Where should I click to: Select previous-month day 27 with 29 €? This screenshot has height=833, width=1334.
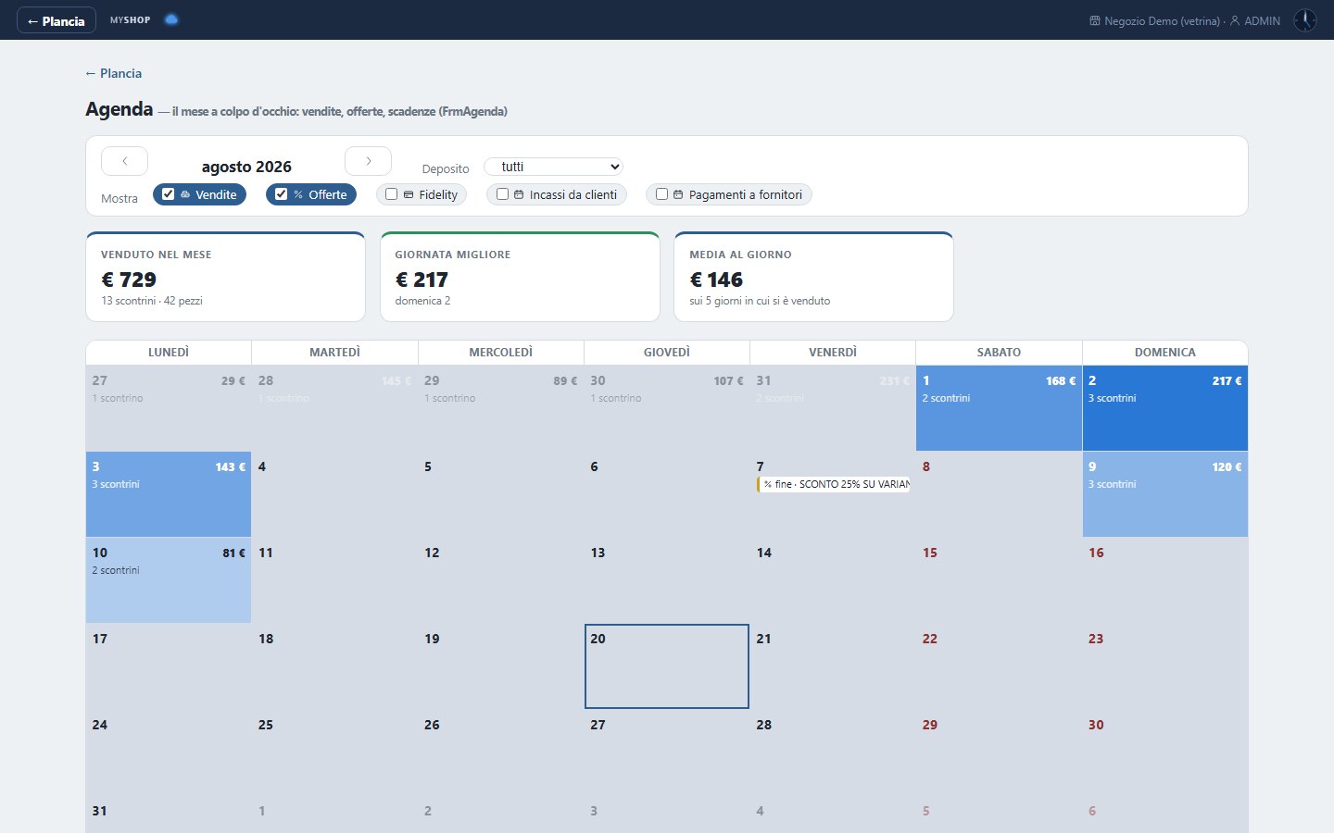tap(169, 408)
